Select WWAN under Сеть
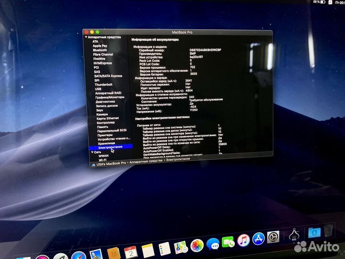The height and width of the screenshot is (259, 345). (x=103, y=156)
